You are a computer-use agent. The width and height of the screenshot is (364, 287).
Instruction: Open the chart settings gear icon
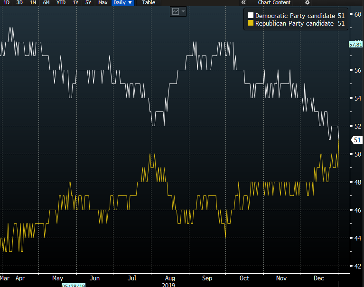click(x=307, y=3)
